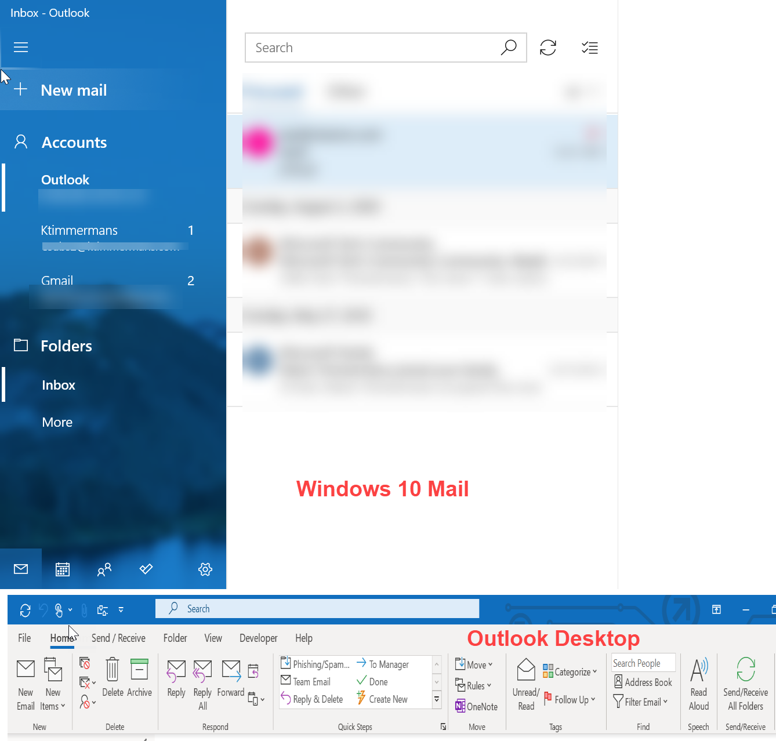Click the Outlook Desktop search box

[x=317, y=608]
